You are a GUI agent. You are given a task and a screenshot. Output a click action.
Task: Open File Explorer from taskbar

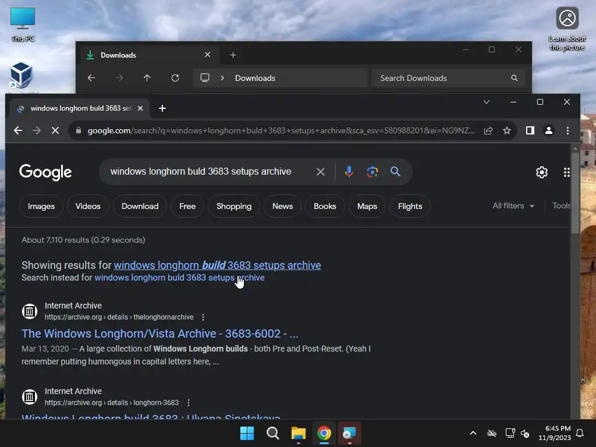[x=299, y=433]
